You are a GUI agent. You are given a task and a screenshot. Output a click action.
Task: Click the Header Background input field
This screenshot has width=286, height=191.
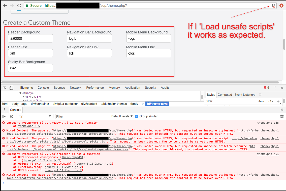[30, 38]
